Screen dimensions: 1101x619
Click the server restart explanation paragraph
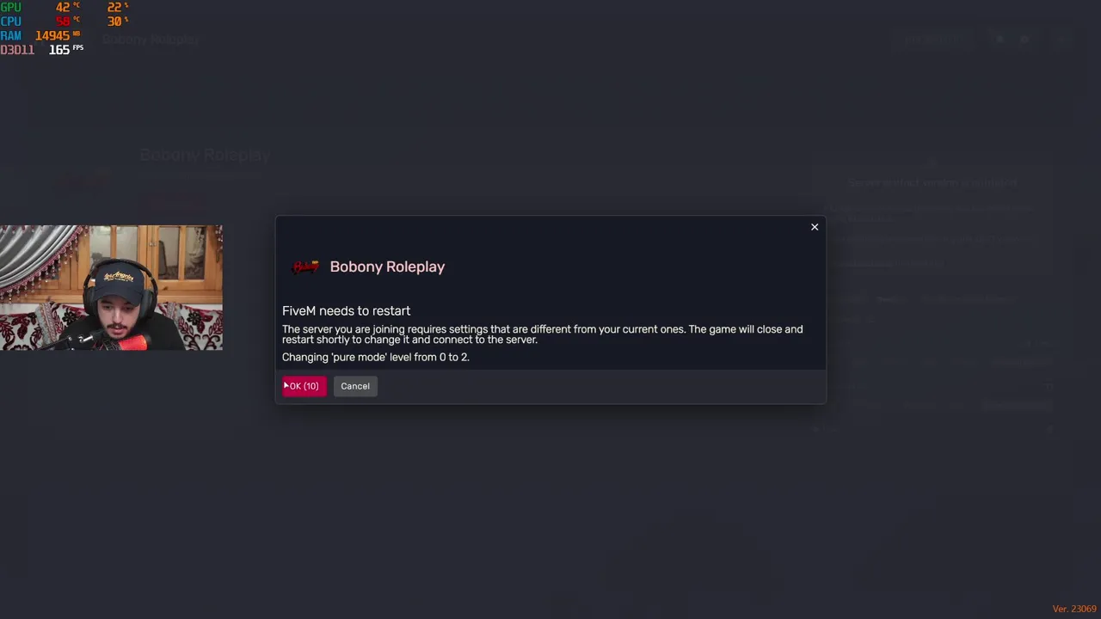(542, 334)
